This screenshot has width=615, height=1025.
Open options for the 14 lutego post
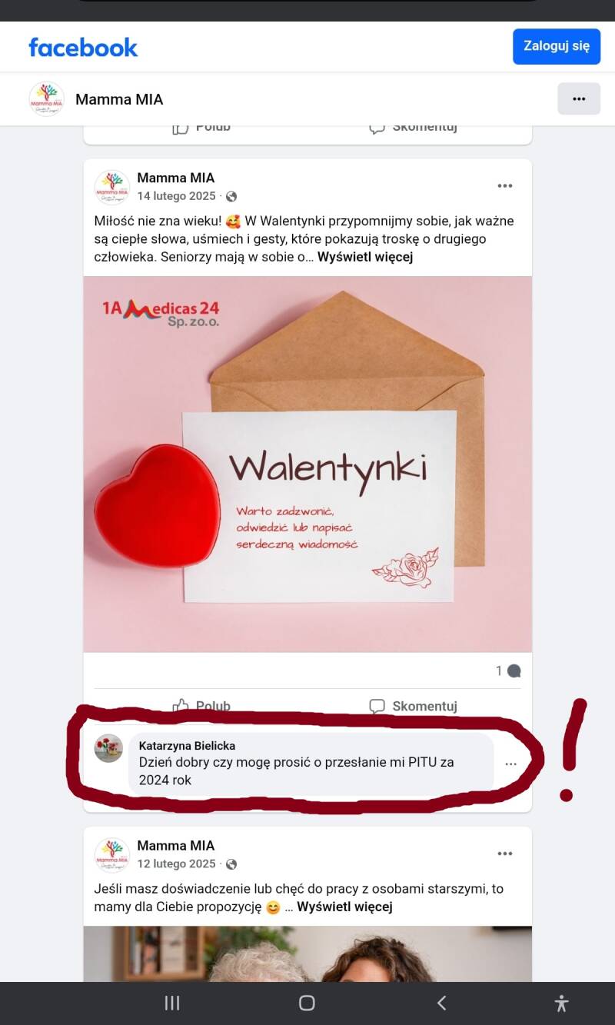click(x=505, y=186)
